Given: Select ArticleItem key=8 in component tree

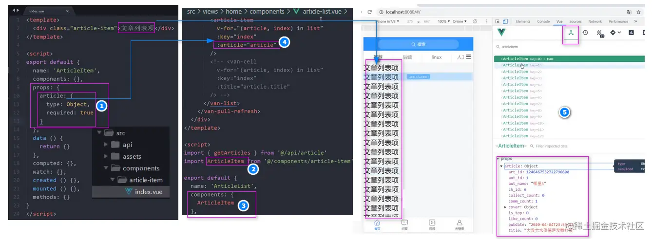Looking at the screenshot, I should coord(570,110).
